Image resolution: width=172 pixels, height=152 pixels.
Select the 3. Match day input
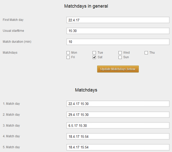pos(118,126)
